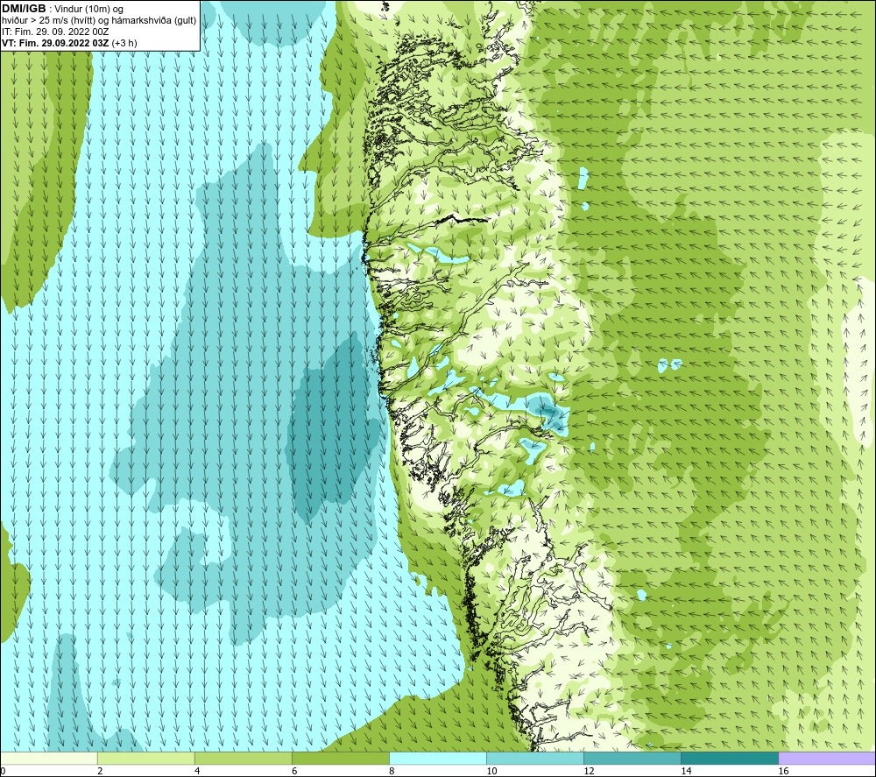Click the legend label '12'
Viewport: 876px width, 777px height.
click(x=589, y=771)
